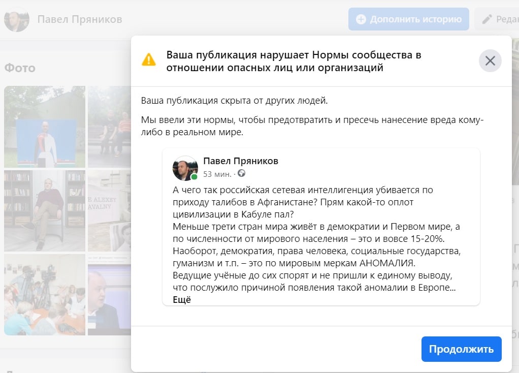Click the plus icon on Дополнить историю
The image size is (519, 373).
(361, 19)
